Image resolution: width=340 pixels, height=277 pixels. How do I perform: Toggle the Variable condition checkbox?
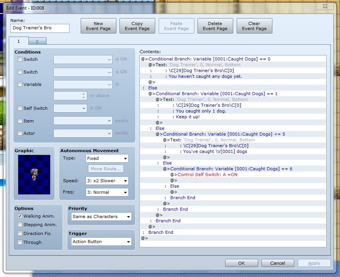tap(20, 84)
